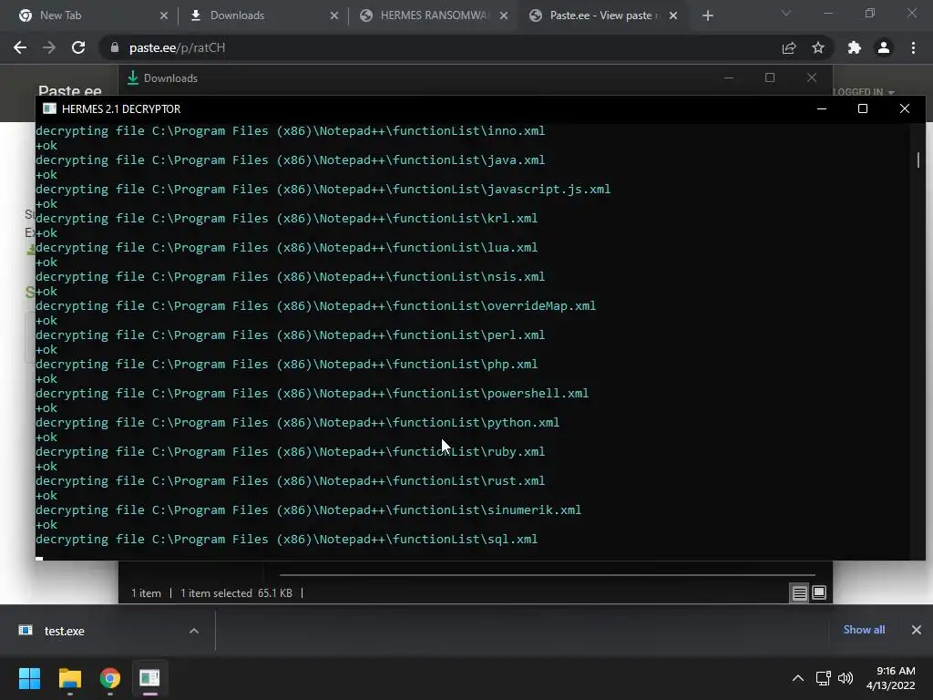Switch Downloads window to details view
Viewport: 933px width, 700px height.
click(799, 592)
